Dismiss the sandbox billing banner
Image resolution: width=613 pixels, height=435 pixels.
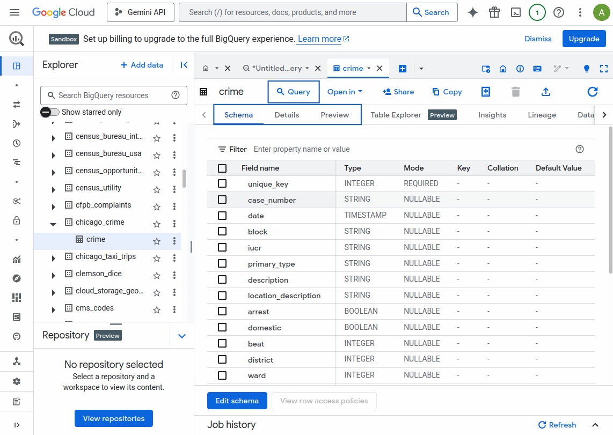tap(538, 39)
